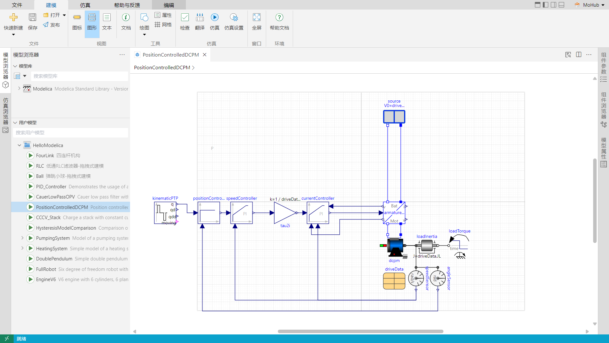Image resolution: width=609 pixels, height=343 pixels.
Task: Select the 仿真 ribbon tab
Action: (85, 5)
